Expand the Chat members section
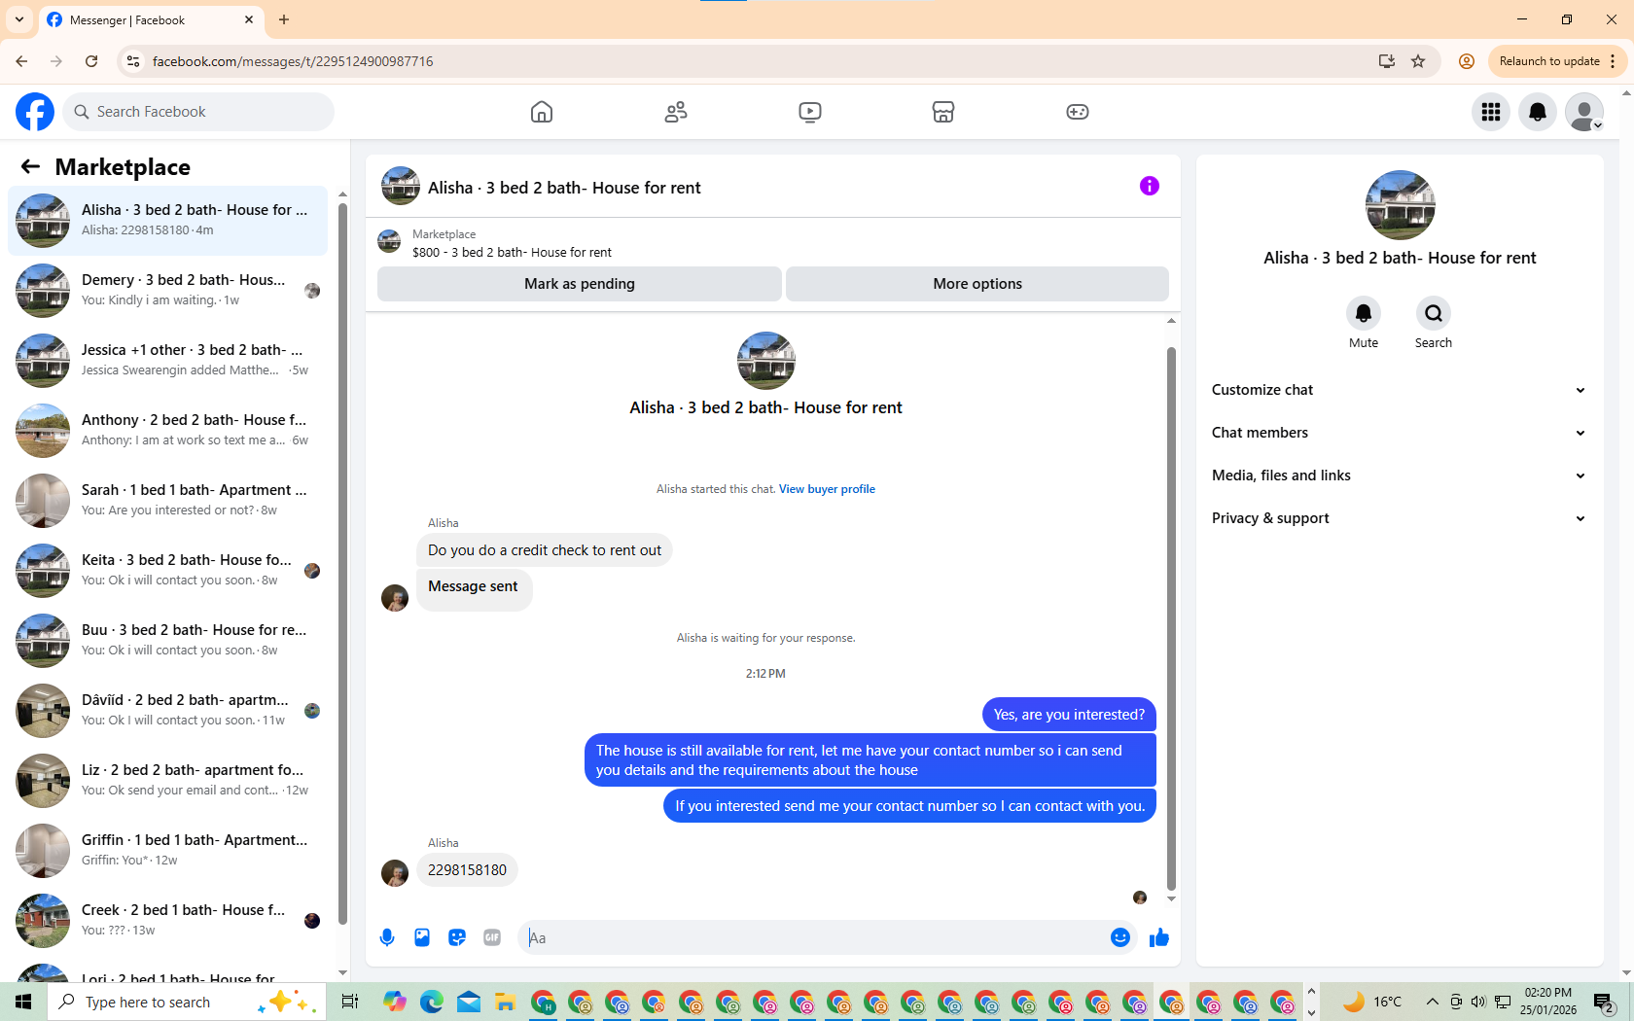This screenshot has width=1634, height=1021. pyautogui.click(x=1400, y=433)
